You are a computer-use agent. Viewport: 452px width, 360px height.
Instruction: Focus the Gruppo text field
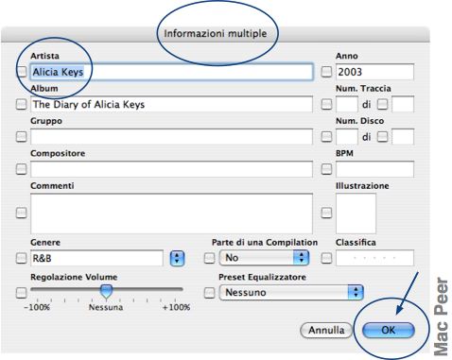(x=171, y=137)
